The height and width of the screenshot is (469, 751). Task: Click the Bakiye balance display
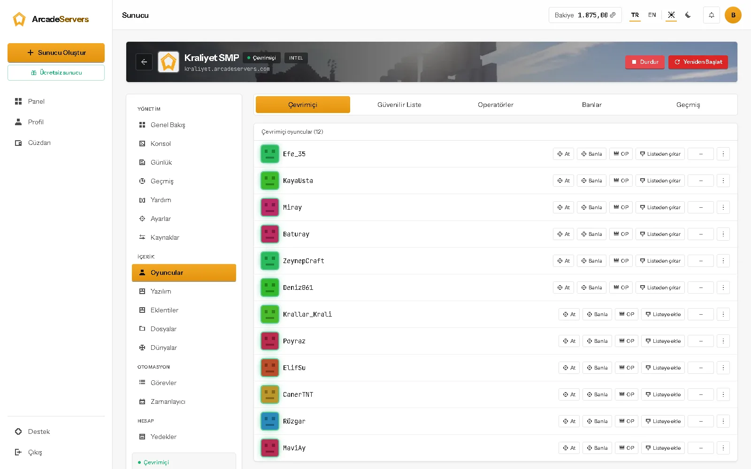(585, 15)
